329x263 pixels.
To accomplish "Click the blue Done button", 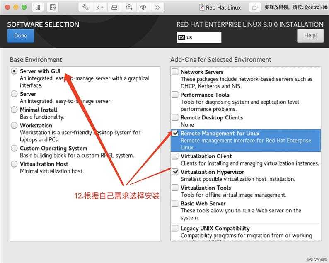I will tap(20, 36).
